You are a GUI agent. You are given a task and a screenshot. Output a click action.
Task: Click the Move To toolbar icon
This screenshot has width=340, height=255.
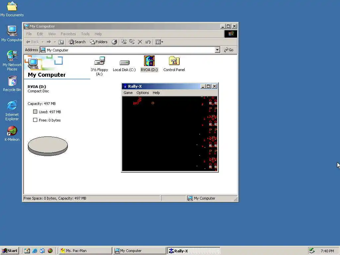click(124, 42)
